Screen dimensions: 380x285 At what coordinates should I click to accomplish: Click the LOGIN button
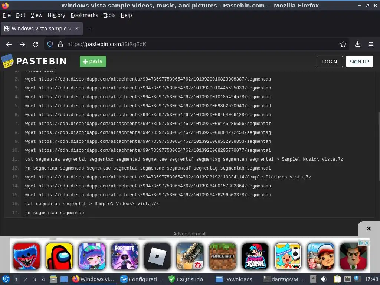[330, 62]
